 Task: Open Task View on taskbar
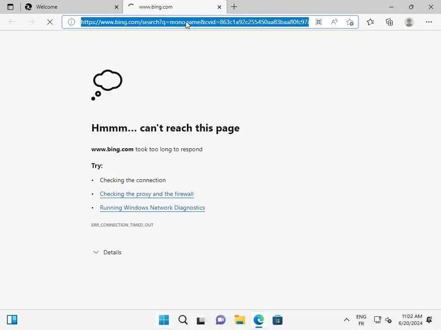[202, 320]
